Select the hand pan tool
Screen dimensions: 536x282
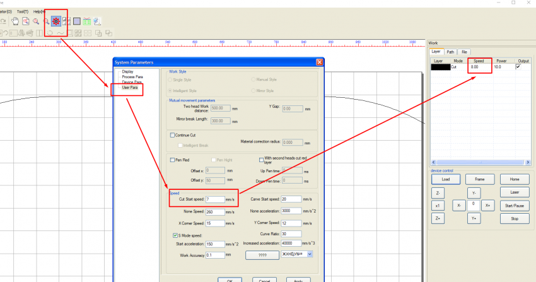click(x=15, y=21)
